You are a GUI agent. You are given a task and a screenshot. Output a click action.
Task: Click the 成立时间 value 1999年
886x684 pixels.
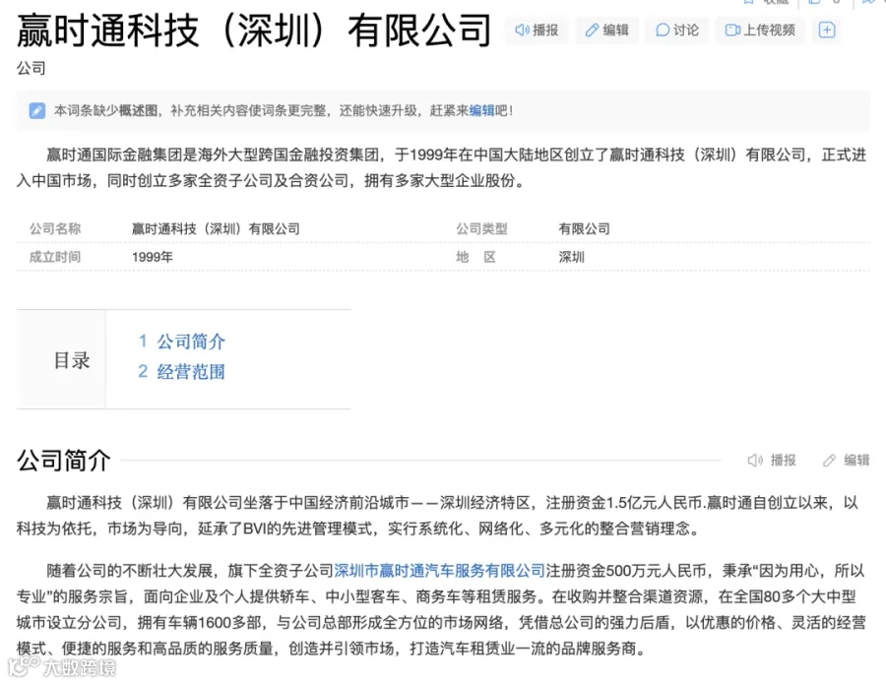click(x=153, y=257)
